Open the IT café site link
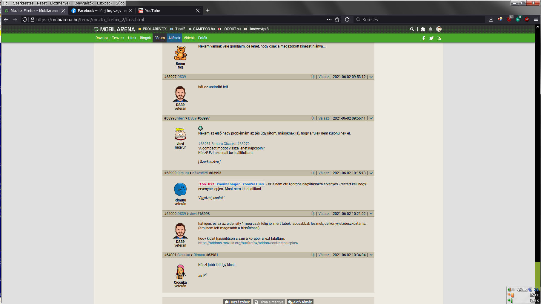541x304 pixels. [x=178, y=29]
